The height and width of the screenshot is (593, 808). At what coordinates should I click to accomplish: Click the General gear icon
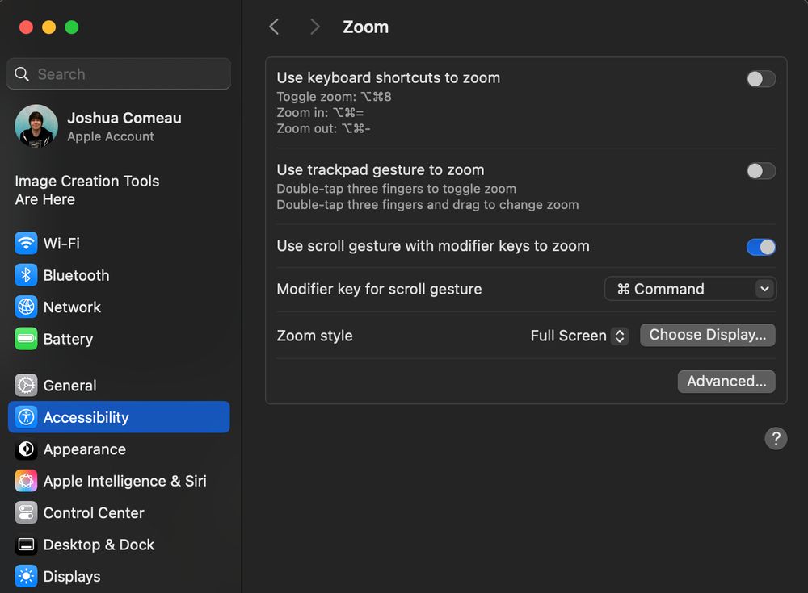26,386
